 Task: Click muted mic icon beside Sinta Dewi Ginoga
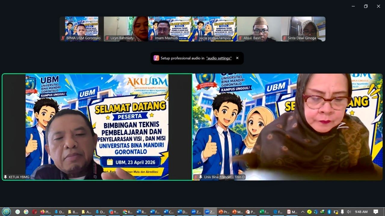pyautogui.click(x=285, y=38)
